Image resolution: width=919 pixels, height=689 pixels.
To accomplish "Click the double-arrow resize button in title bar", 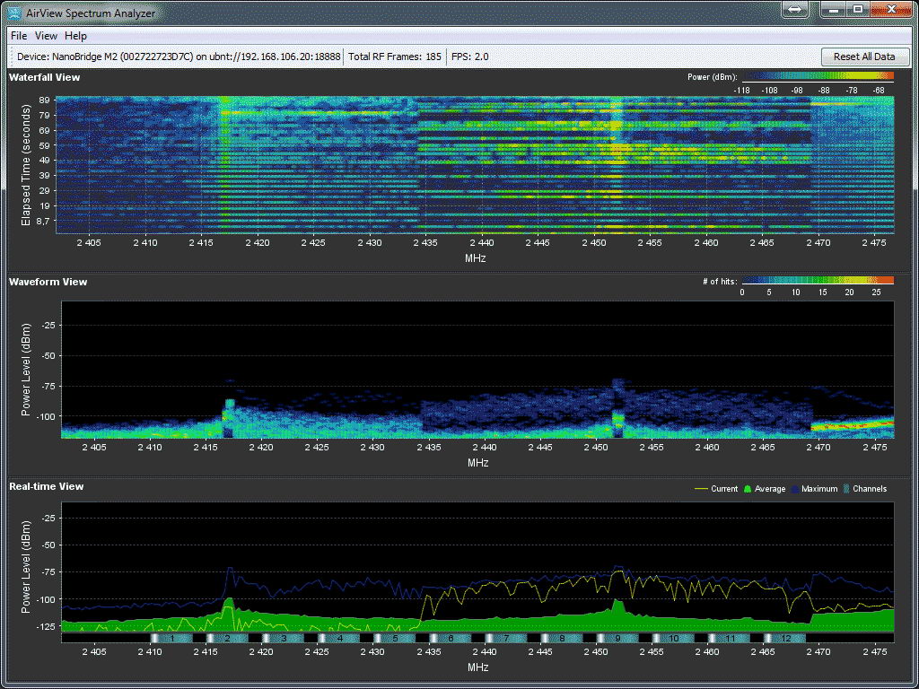I will coord(795,10).
